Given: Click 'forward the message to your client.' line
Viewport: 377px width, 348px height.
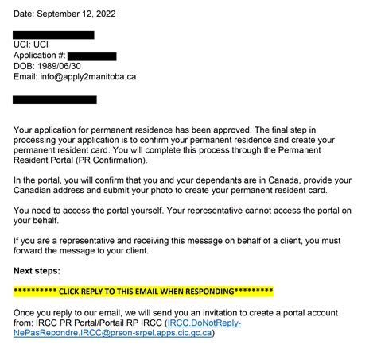Looking at the screenshot, I should point(81,250).
